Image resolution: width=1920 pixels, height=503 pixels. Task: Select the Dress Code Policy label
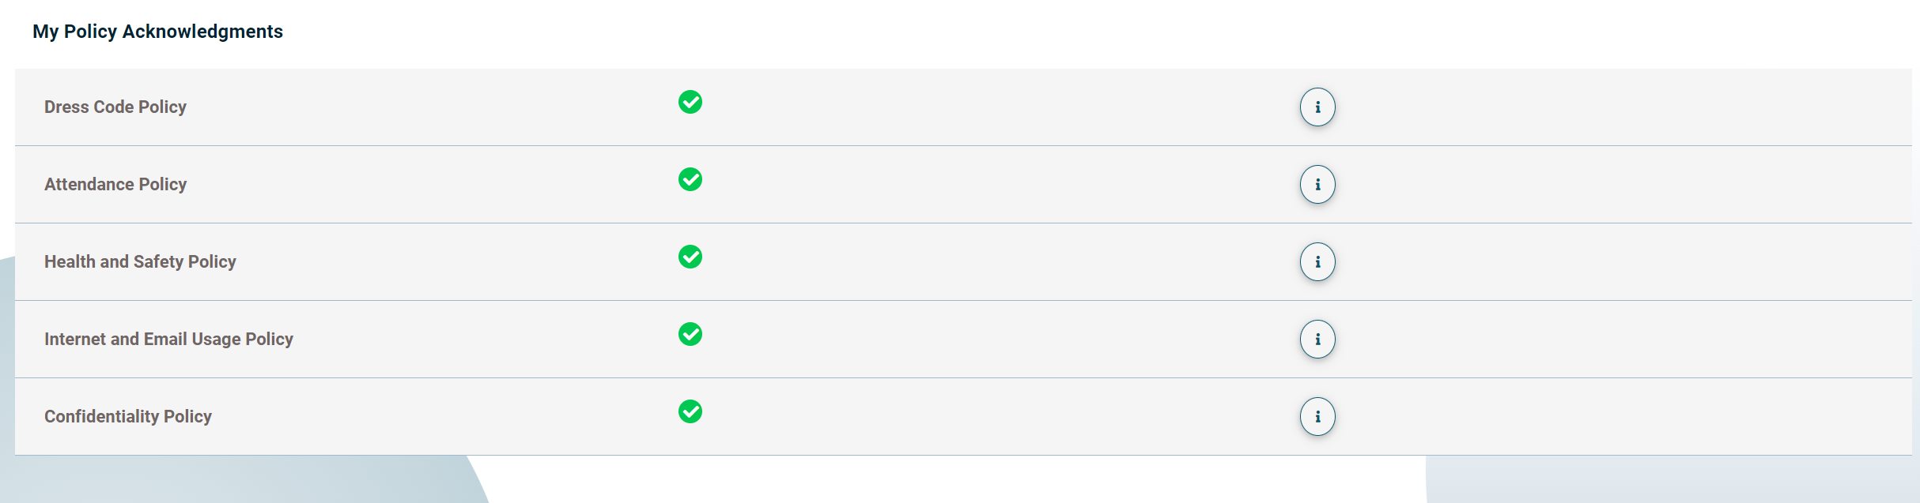click(115, 107)
